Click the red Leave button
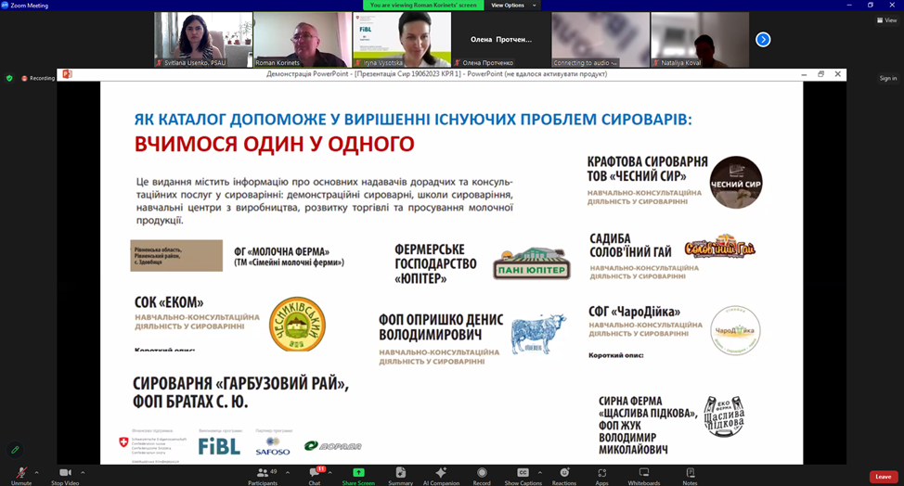The image size is (904, 486). (x=884, y=476)
